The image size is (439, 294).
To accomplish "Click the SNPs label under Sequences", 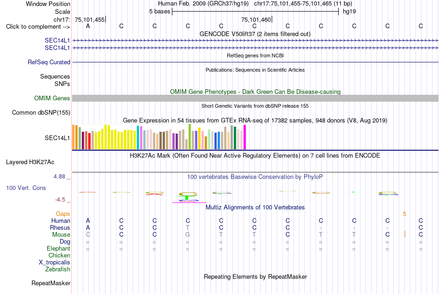I will (x=62, y=84).
